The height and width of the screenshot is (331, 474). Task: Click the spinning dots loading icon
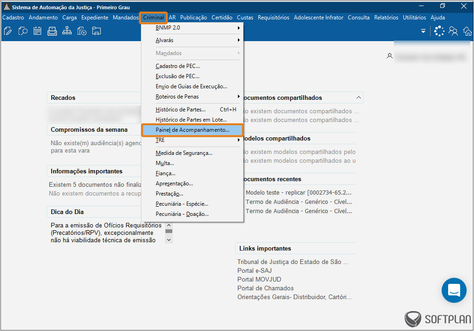pyautogui.click(x=439, y=31)
